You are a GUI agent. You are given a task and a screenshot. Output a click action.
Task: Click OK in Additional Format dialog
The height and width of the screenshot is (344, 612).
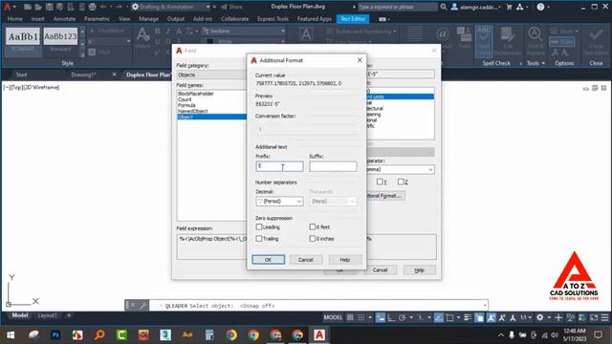(x=268, y=260)
